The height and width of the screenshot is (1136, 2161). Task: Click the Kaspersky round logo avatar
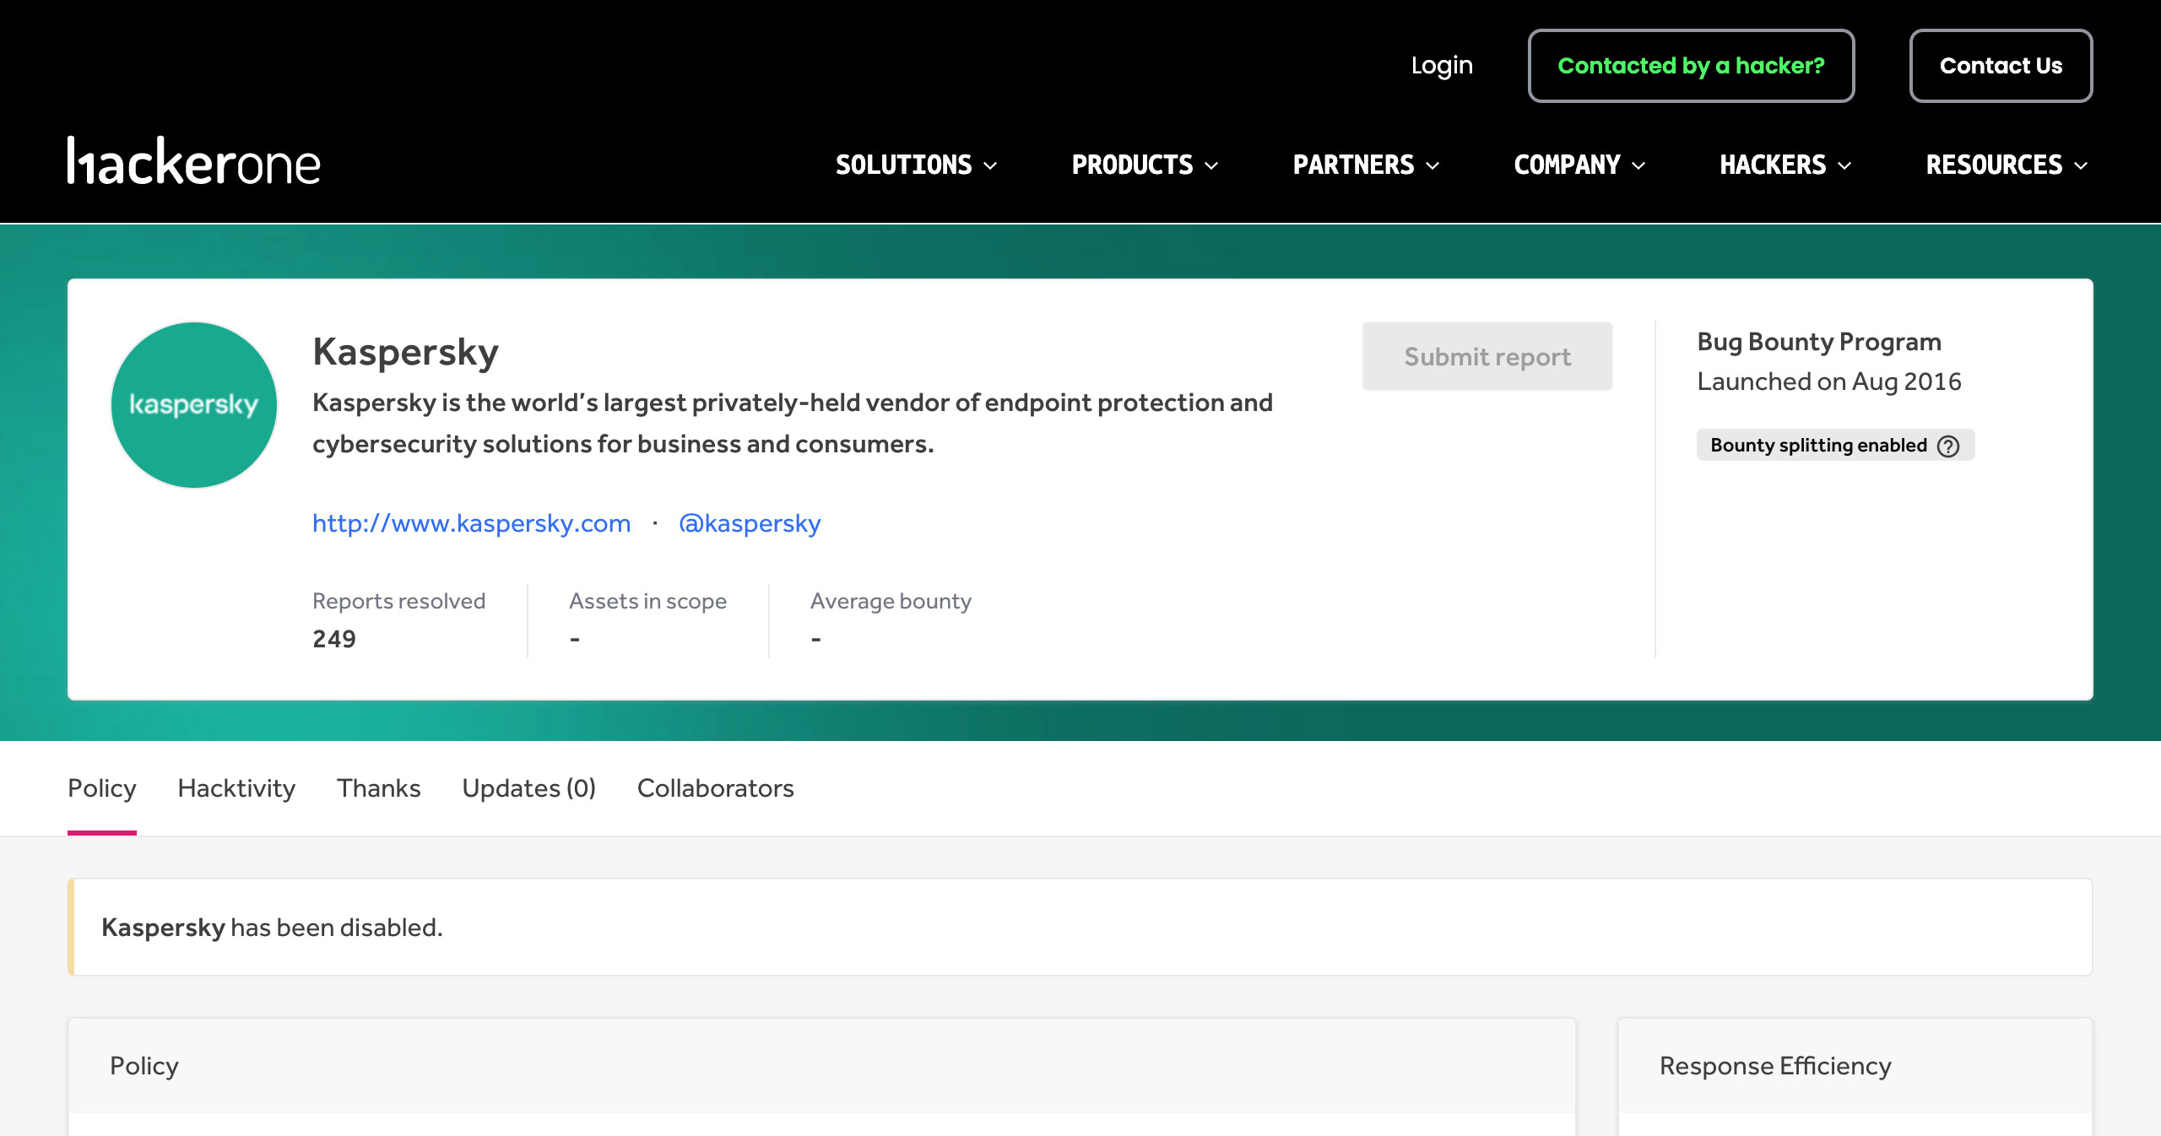(194, 405)
